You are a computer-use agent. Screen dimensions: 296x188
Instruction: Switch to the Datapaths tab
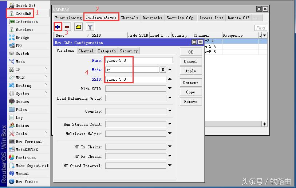152,18
